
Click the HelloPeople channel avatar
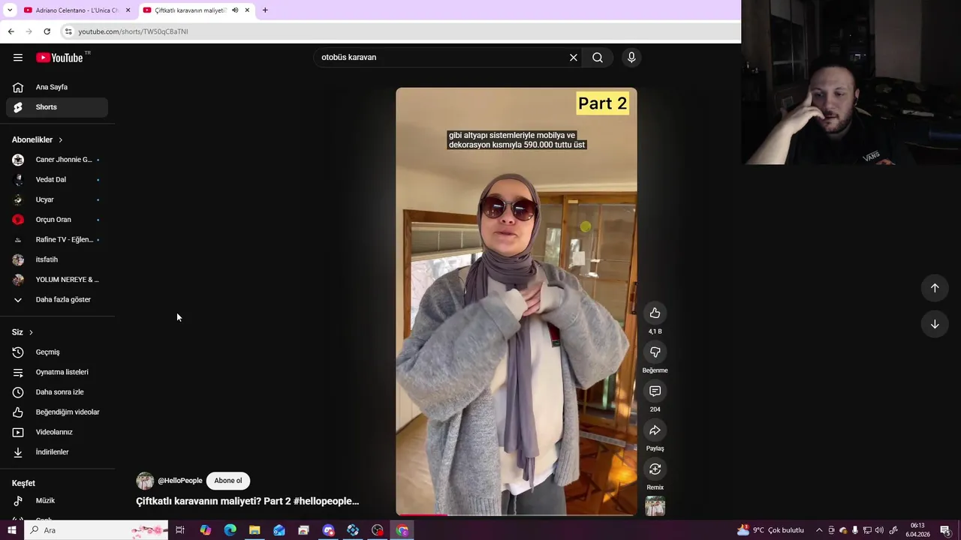145,481
